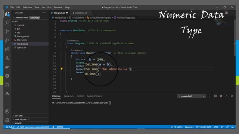
Task: Open the Run menu
Action: (x=49, y=7)
